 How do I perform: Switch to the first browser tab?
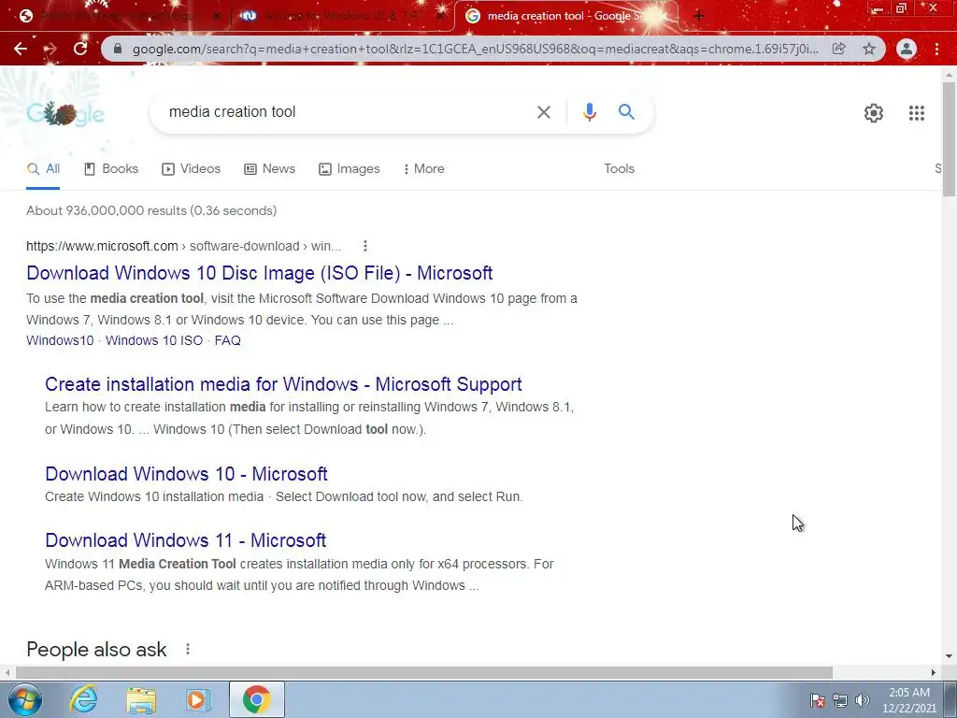pyautogui.click(x=116, y=16)
